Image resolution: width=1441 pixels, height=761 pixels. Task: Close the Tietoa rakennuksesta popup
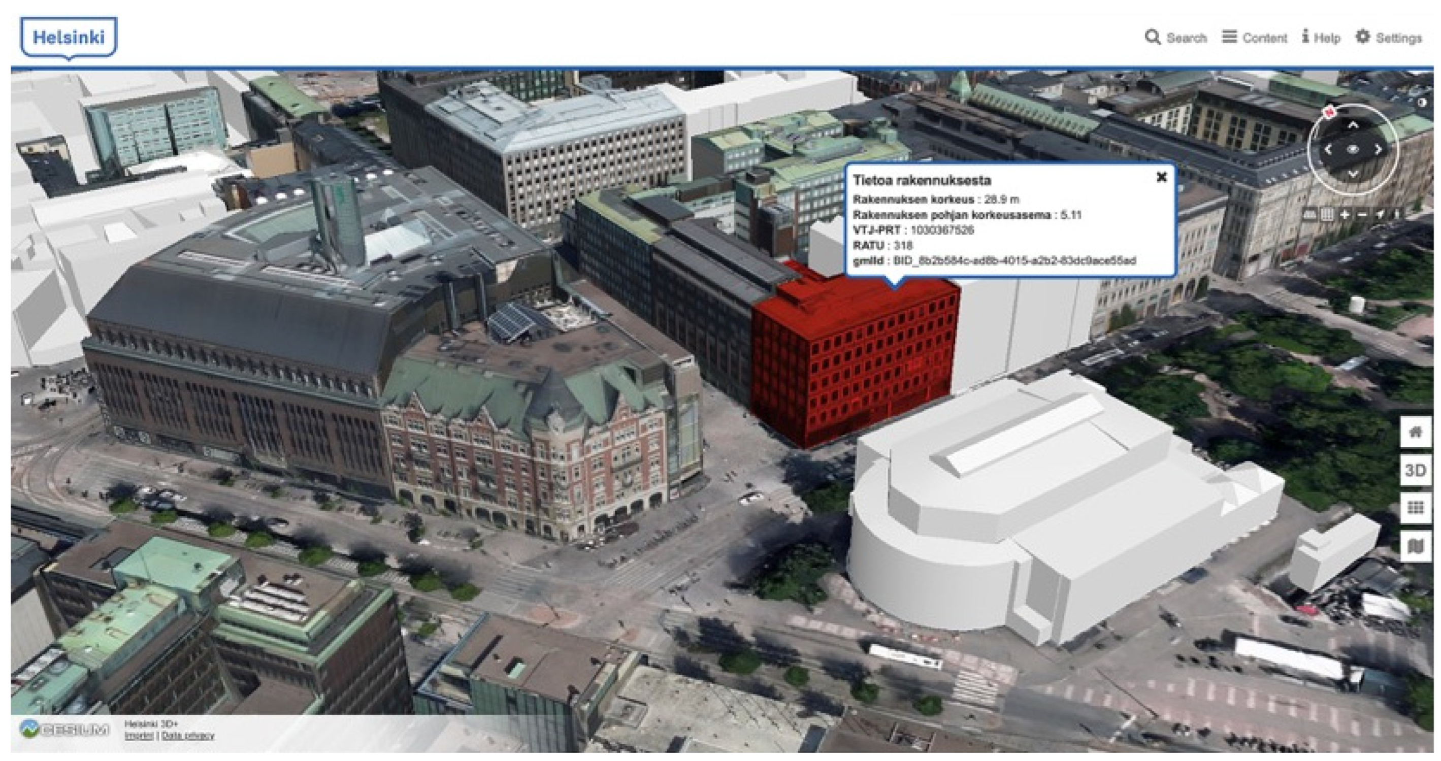pyautogui.click(x=1161, y=177)
